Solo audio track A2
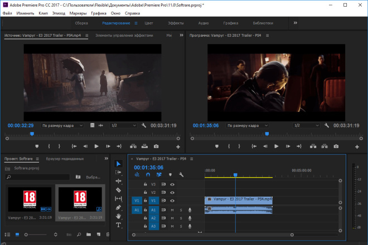Image resolution: width=368 pixels, height=245 pixels. (181, 218)
